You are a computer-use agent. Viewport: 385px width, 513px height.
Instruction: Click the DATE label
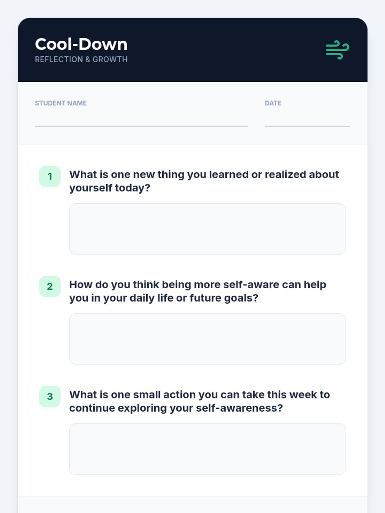[x=273, y=103]
